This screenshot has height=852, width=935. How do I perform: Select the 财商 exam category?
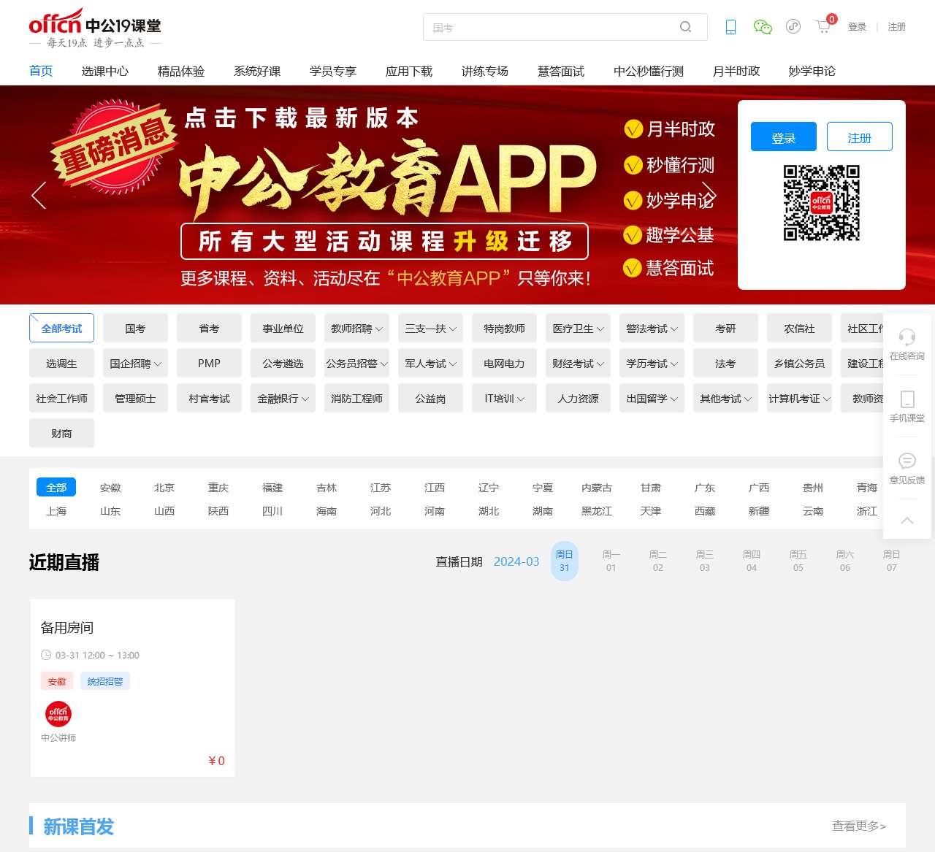[x=62, y=434]
